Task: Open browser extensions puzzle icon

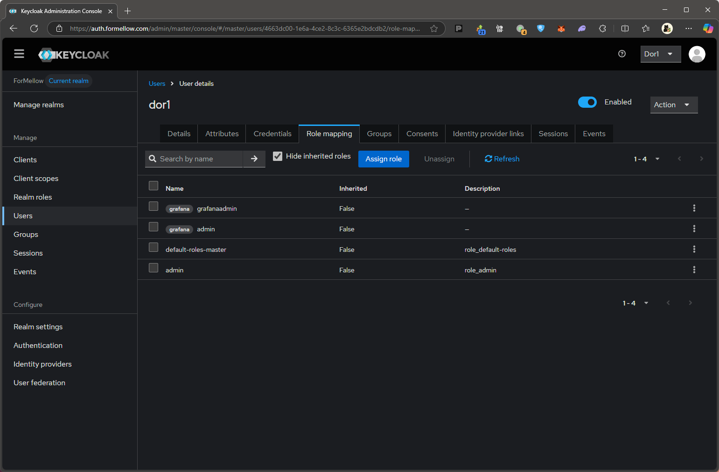Action: tap(602, 28)
